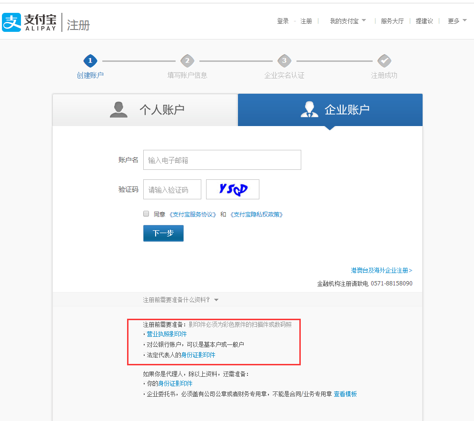
Task: Click the 填写账户信息 step label
Action: (188, 75)
